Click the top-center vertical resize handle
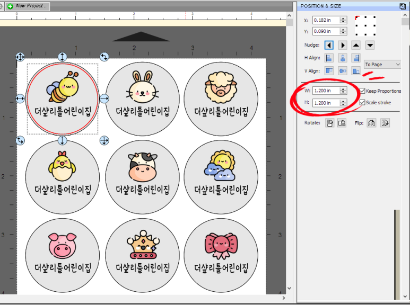 (62, 57)
